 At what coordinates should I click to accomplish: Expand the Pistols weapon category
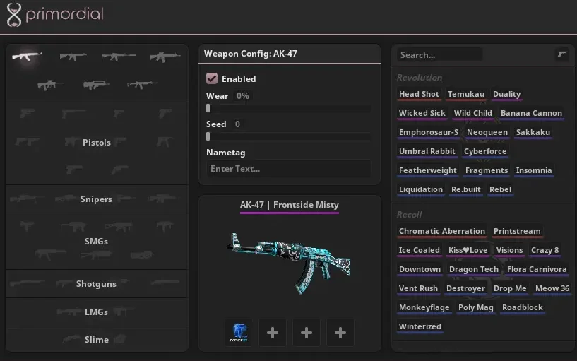click(x=97, y=143)
